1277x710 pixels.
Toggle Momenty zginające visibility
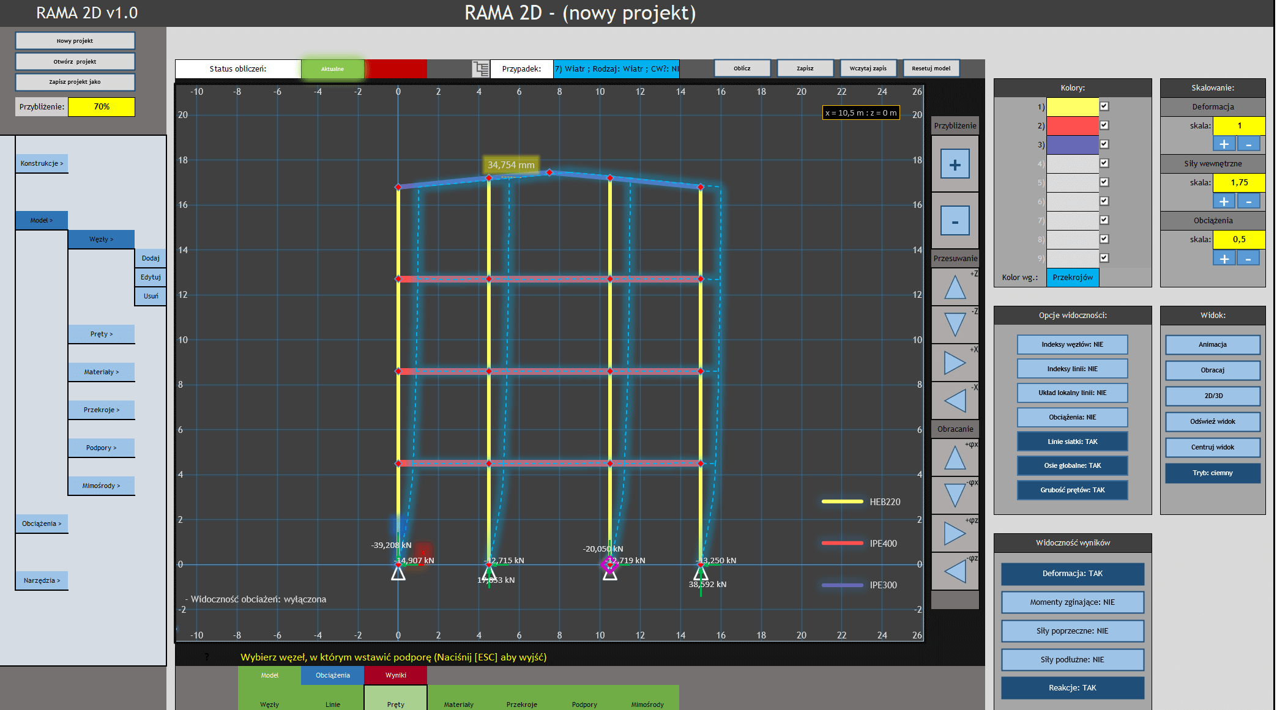(x=1072, y=602)
